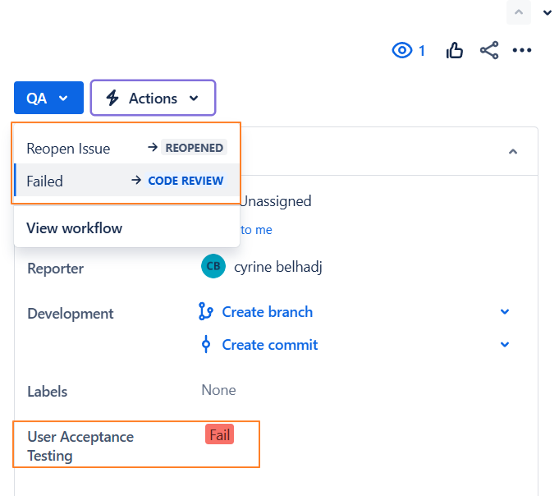Expand the Create branch chevron
Screen dimensions: 559x496
point(505,312)
